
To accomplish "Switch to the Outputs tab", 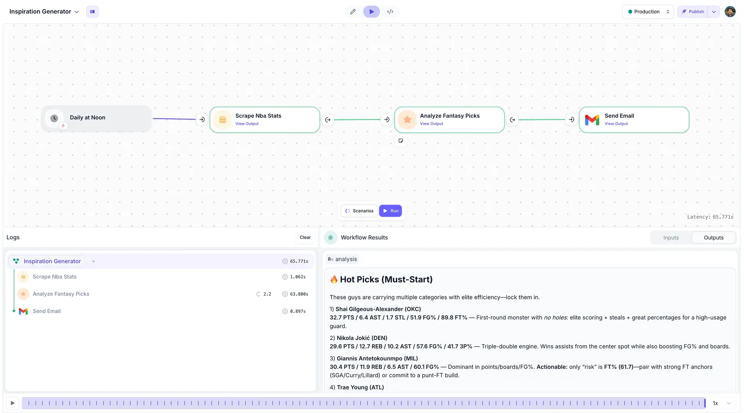I will point(713,238).
